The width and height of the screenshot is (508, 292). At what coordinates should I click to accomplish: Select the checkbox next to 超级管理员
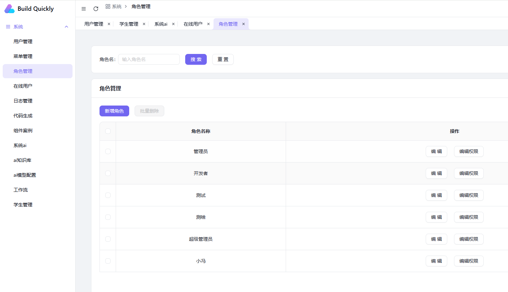(108, 239)
